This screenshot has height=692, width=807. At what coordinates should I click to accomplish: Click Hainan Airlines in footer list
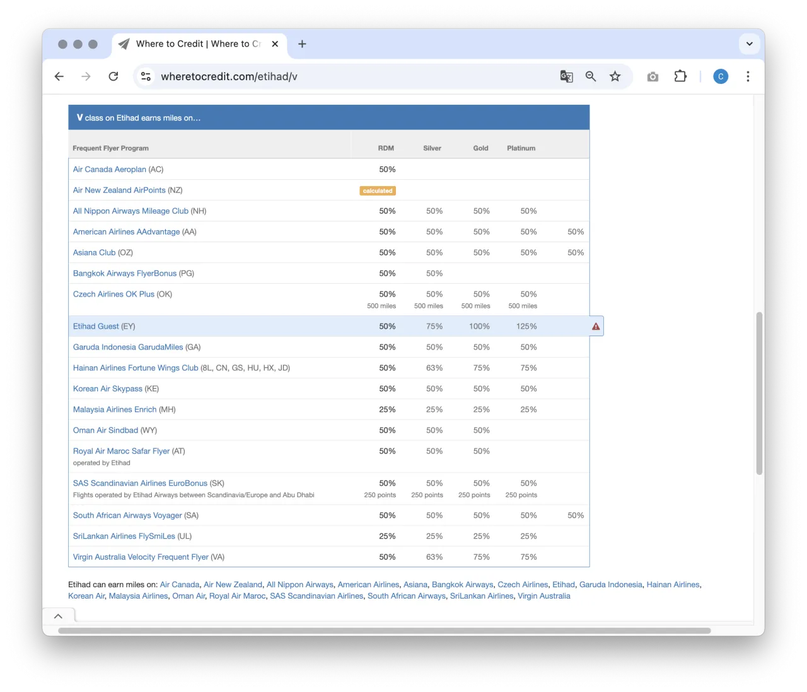pos(673,585)
